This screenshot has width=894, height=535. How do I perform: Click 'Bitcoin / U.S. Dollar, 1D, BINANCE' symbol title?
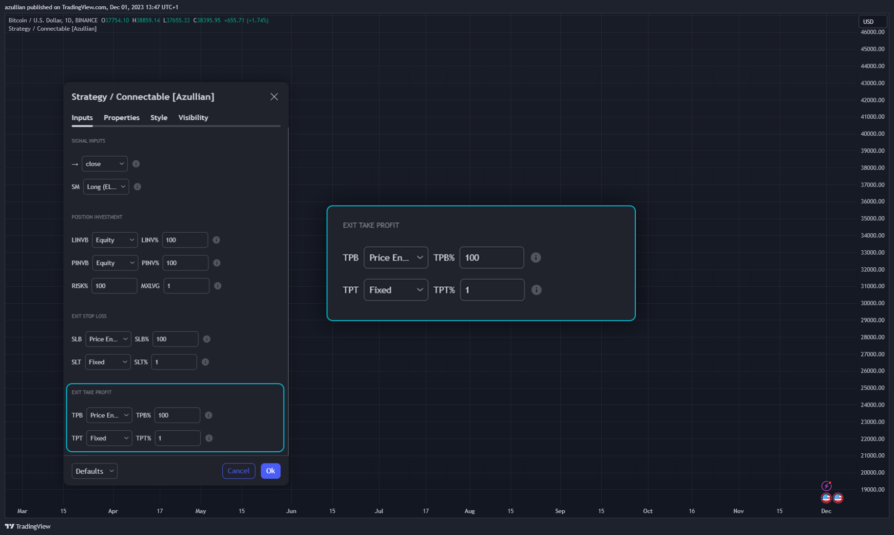[53, 20]
